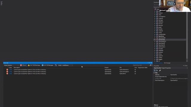Select the OpenSeesTk project
The height and width of the screenshot is (107, 191).
pos(161,45)
